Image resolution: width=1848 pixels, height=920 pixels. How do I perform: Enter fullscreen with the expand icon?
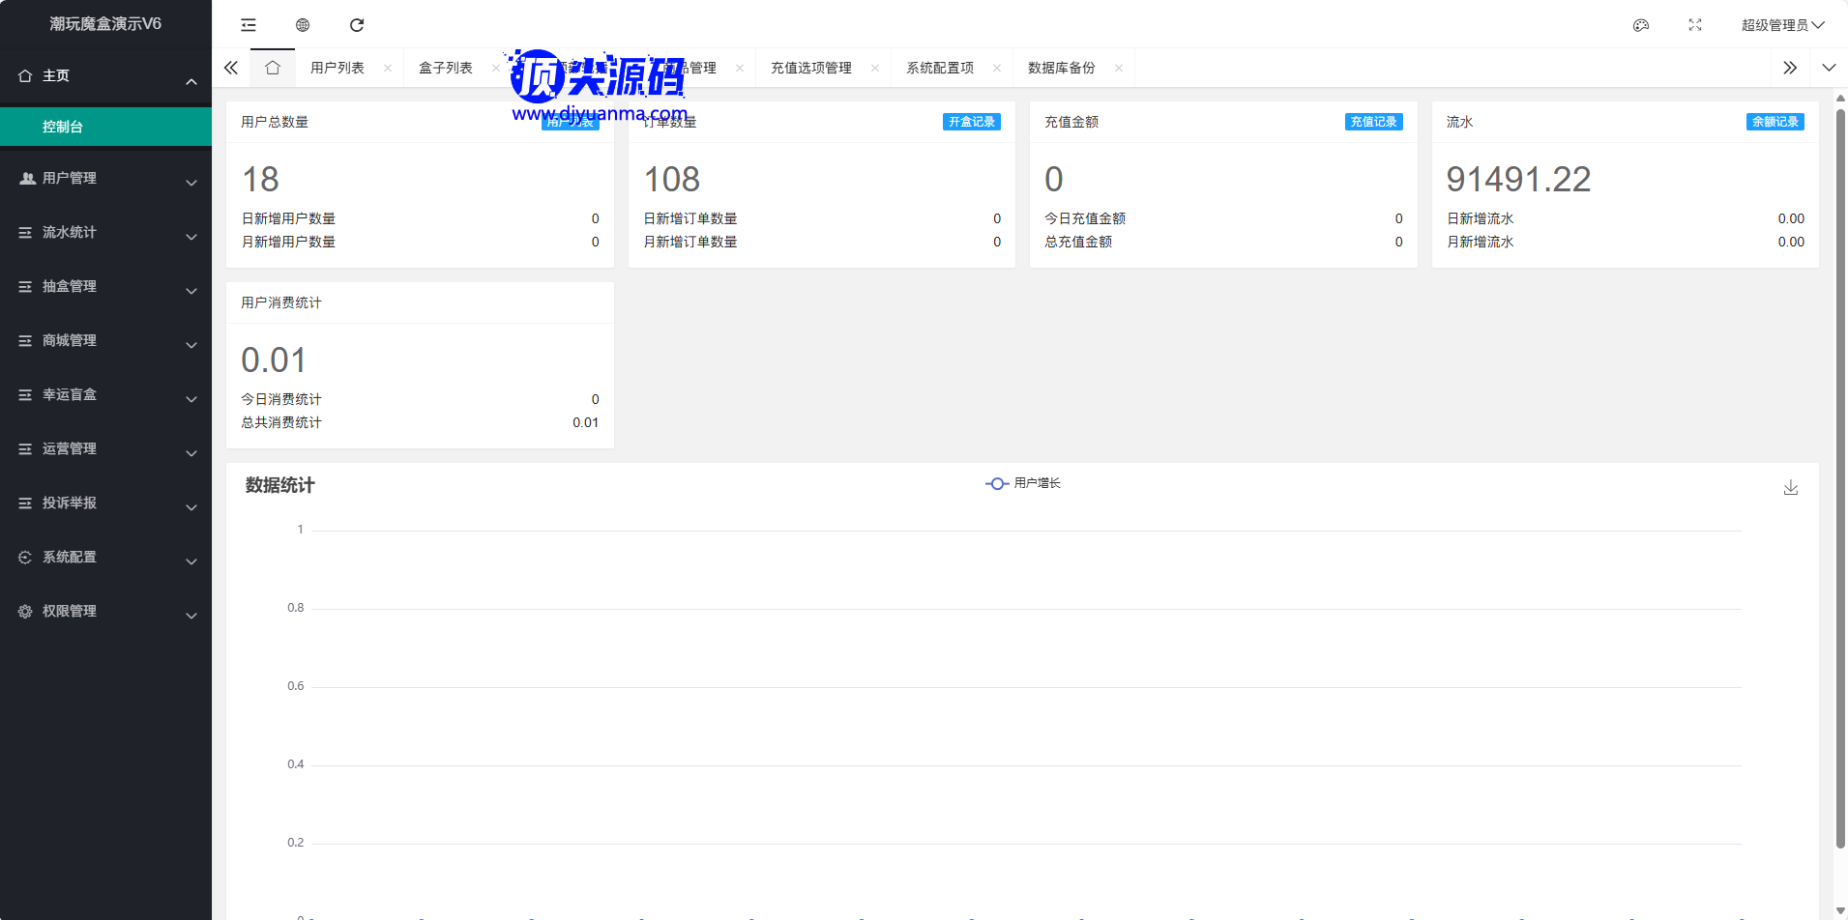[1695, 25]
